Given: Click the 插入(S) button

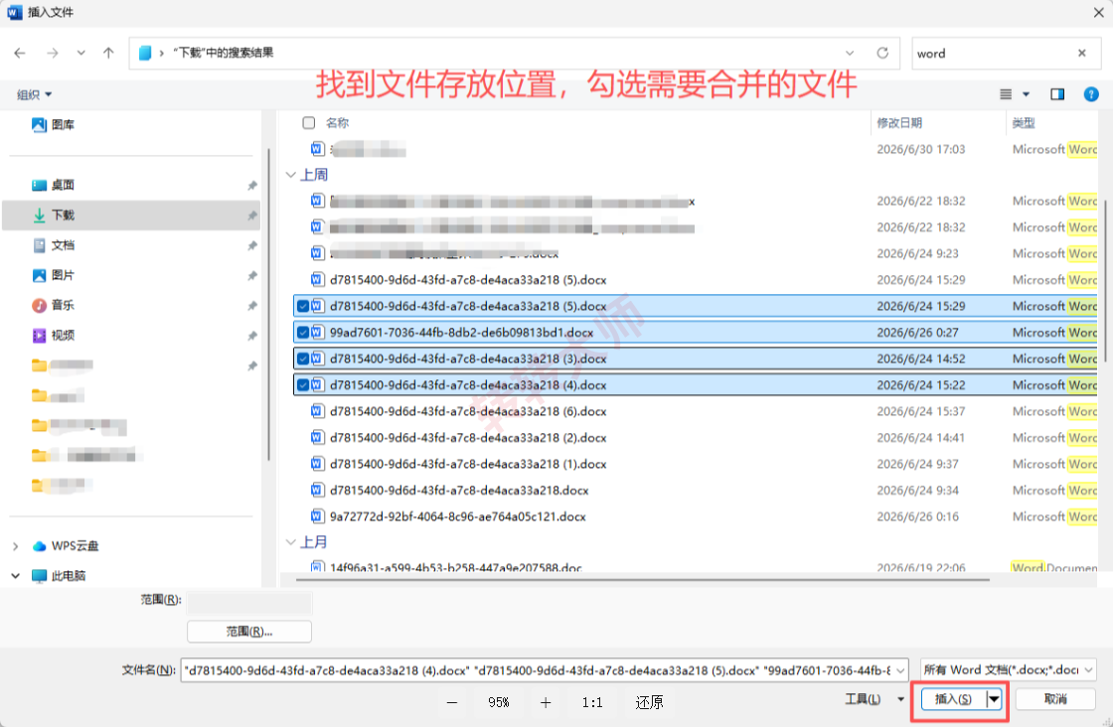Looking at the screenshot, I should pyautogui.click(x=953, y=699).
